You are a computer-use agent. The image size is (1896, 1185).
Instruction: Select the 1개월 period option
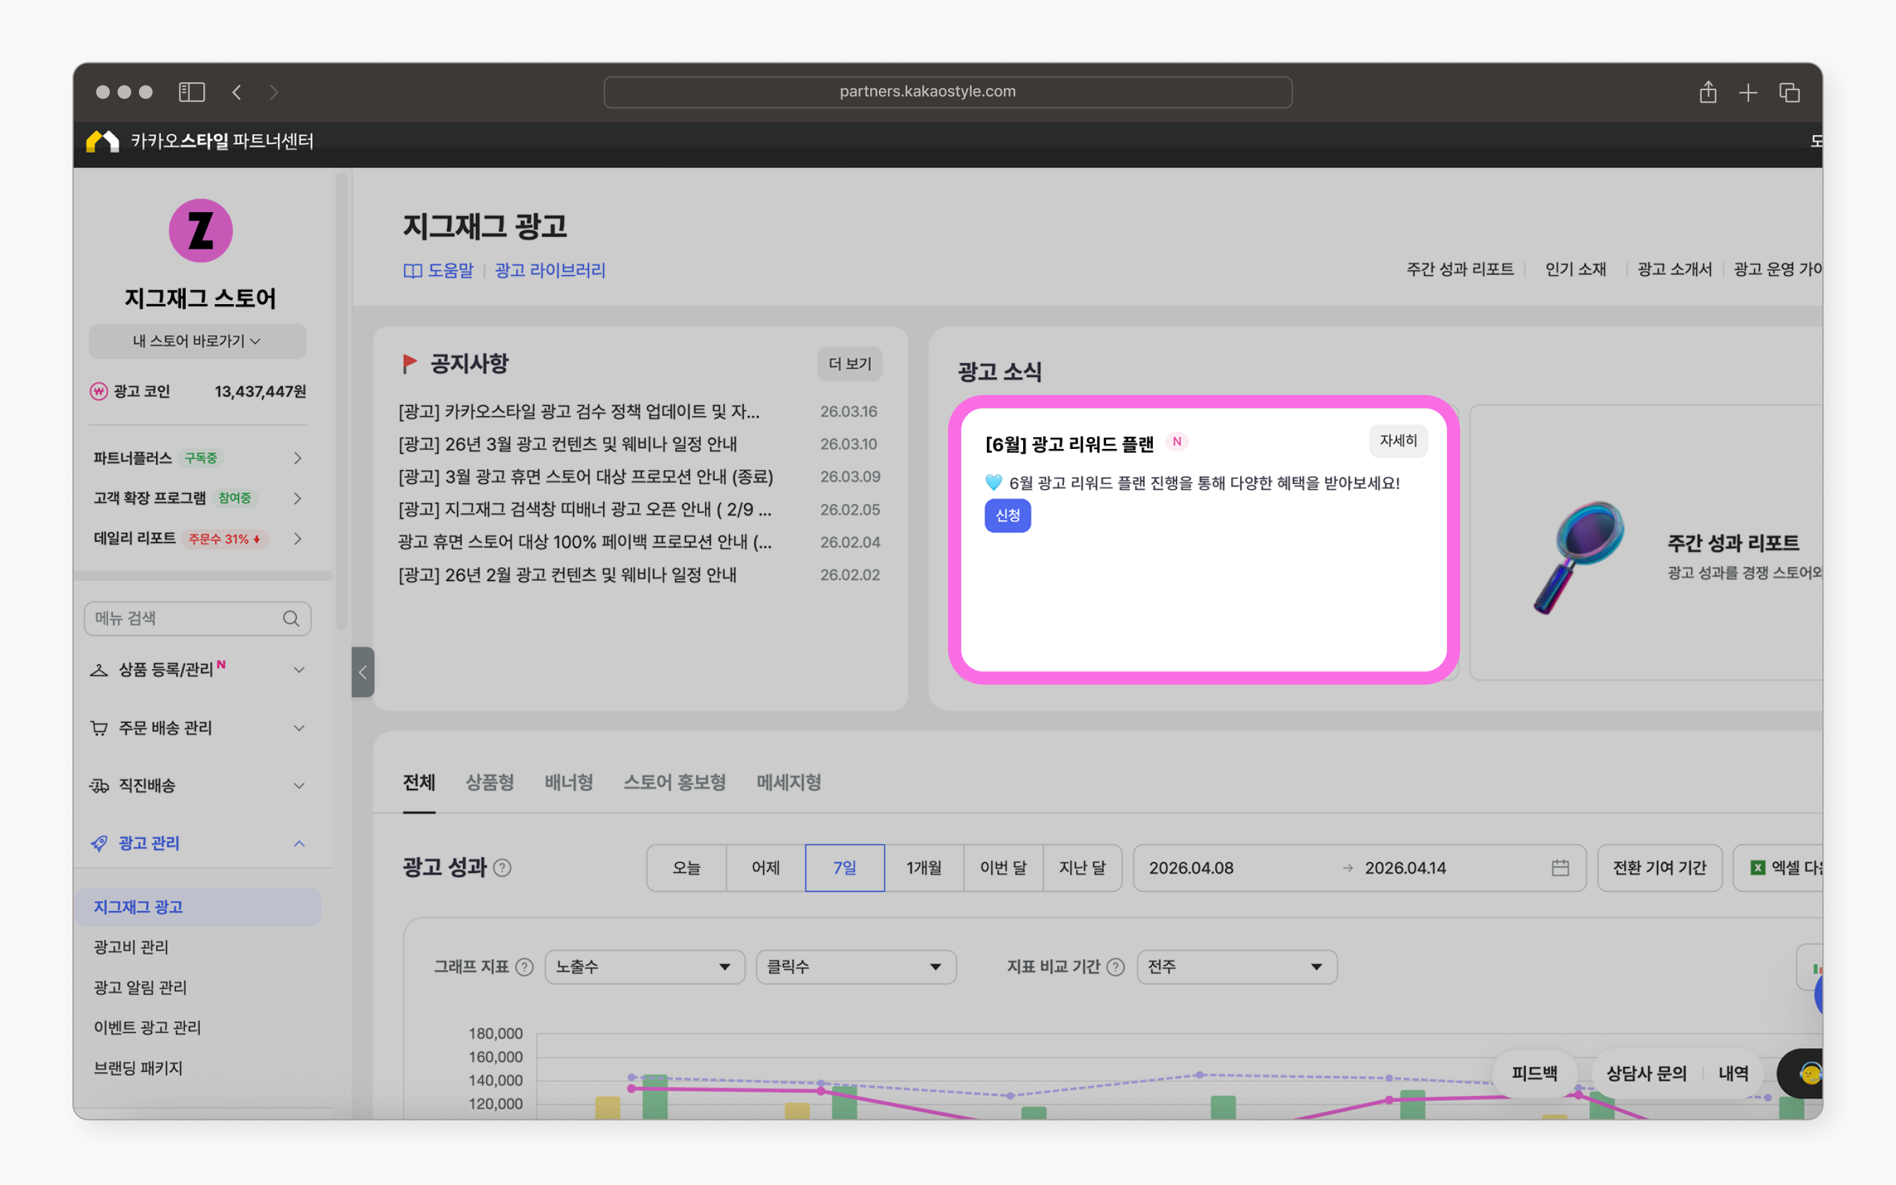(924, 868)
